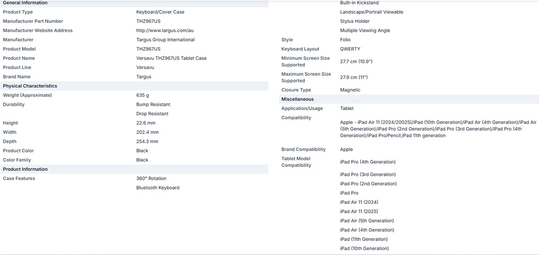This screenshot has height=255, width=539.
Task: Click the 'Keyboard/Cover Case' product type value
Action: (160, 12)
